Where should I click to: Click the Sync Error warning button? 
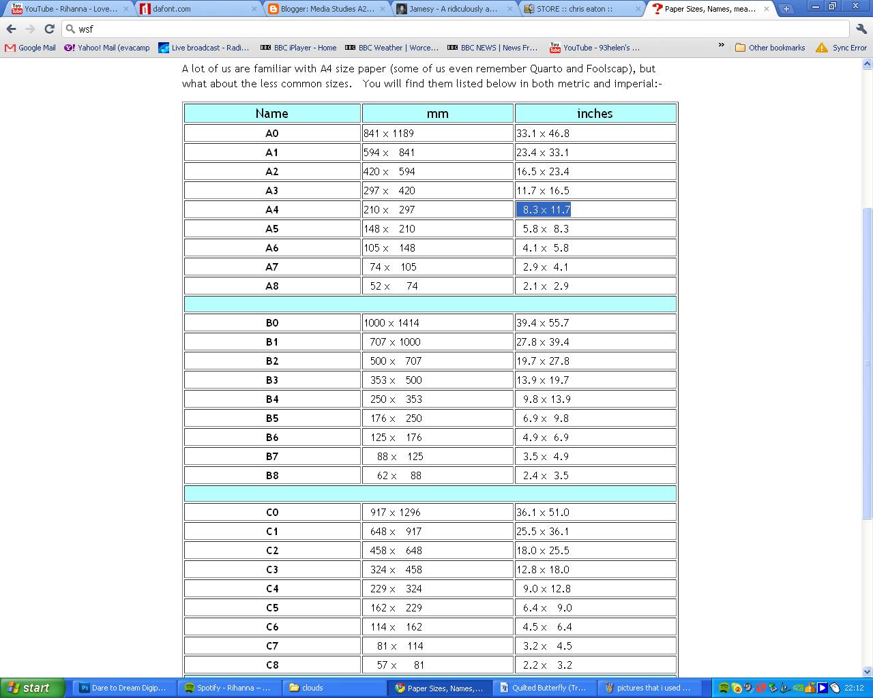841,48
